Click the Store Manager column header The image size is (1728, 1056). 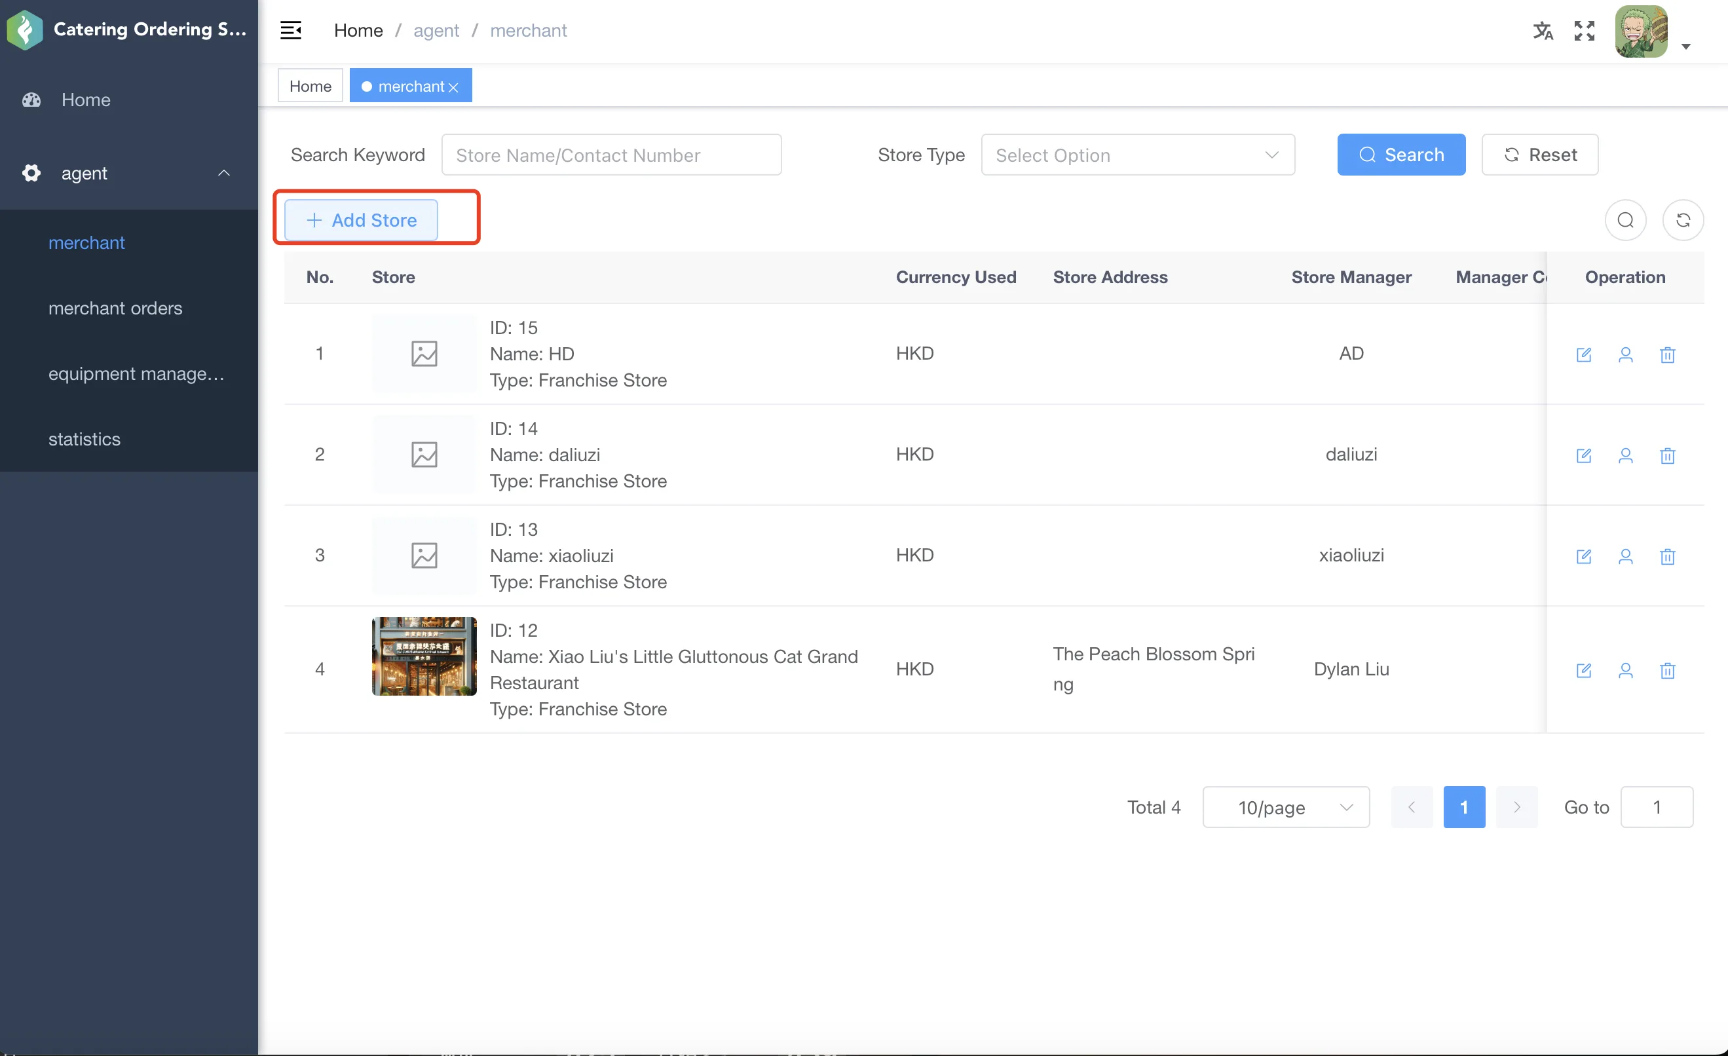point(1351,277)
